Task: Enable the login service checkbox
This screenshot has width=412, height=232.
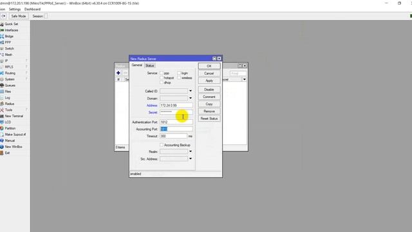Action: click(179, 73)
